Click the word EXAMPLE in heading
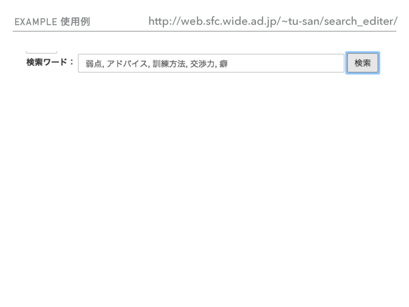The height and width of the screenshot is (307, 409). (36, 22)
